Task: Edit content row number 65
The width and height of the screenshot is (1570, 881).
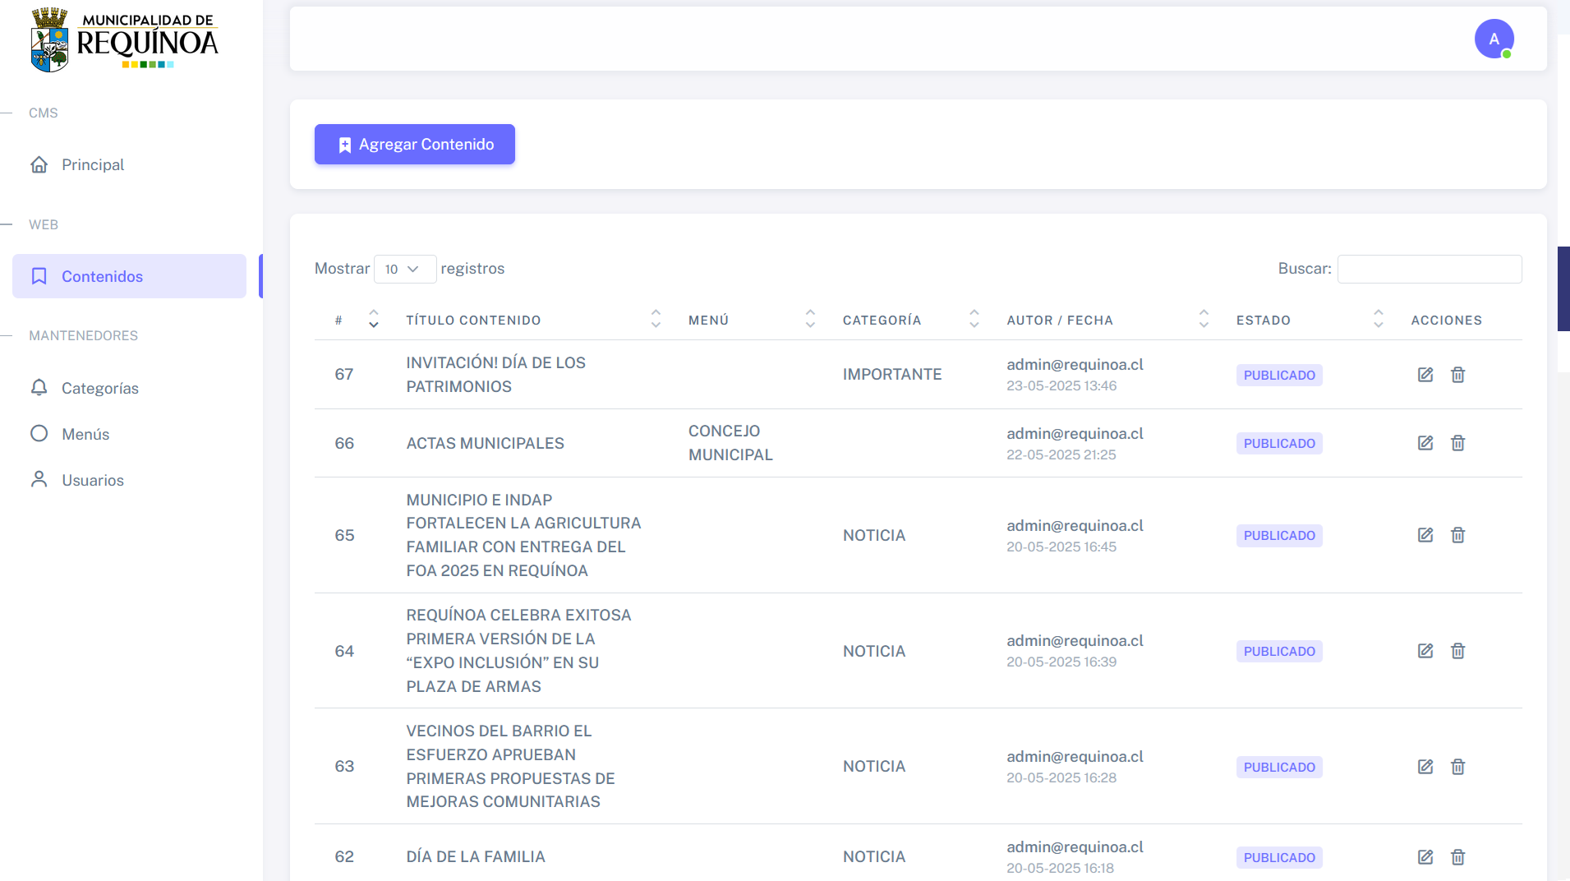Action: [x=1425, y=535]
